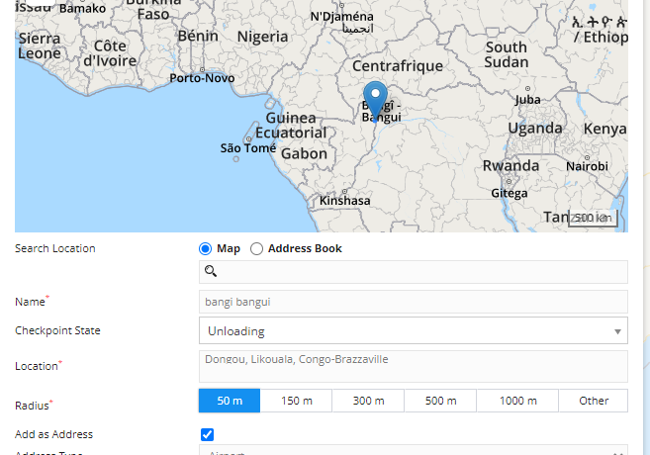Click Kinshasa on the map

click(x=344, y=201)
